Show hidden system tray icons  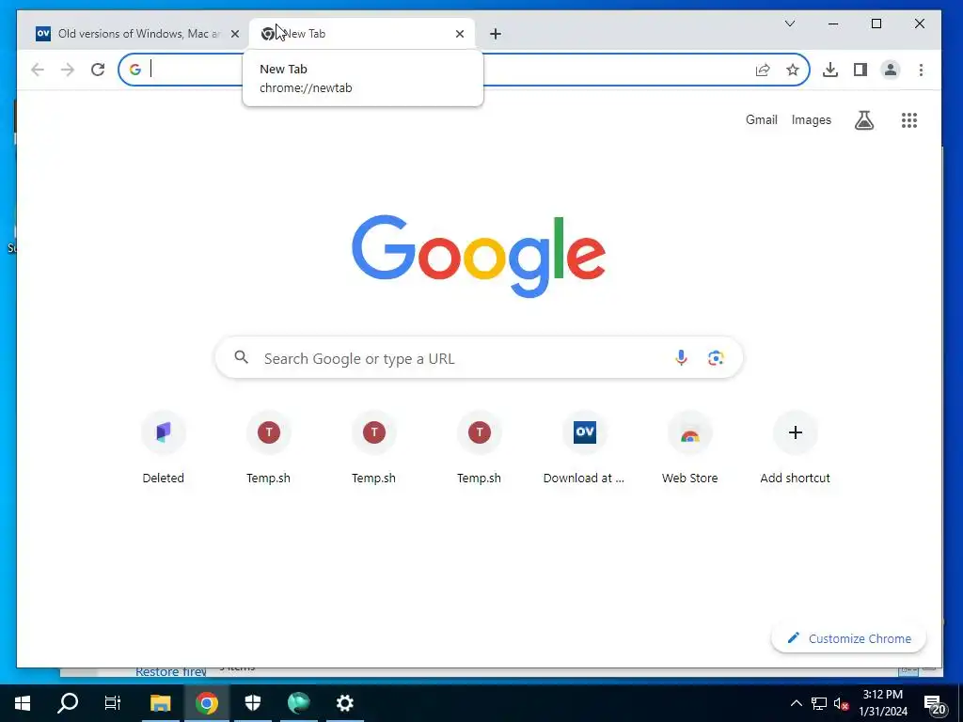tap(796, 703)
